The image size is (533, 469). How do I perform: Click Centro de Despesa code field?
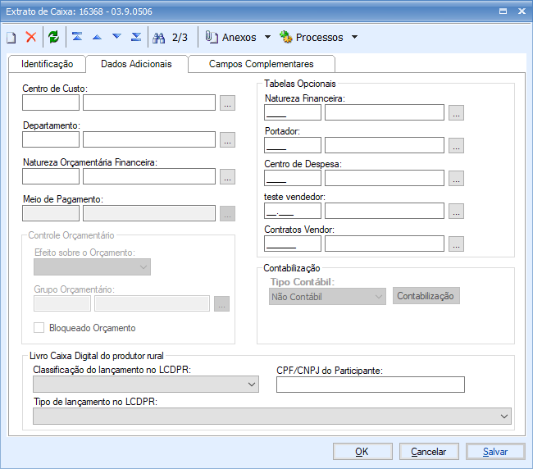[x=293, y=178]
